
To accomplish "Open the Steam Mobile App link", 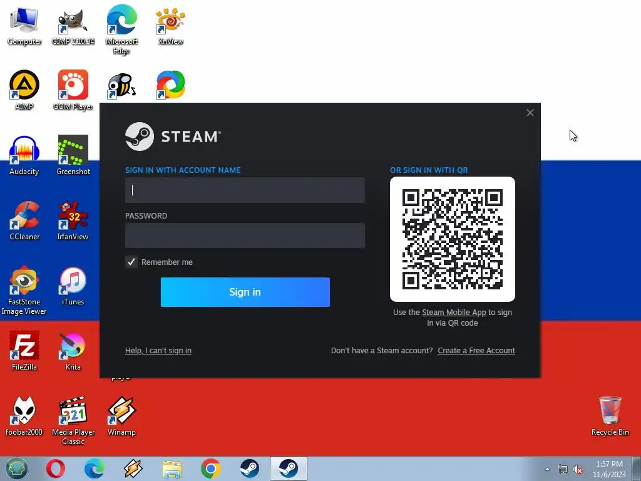I will [454, 312].
